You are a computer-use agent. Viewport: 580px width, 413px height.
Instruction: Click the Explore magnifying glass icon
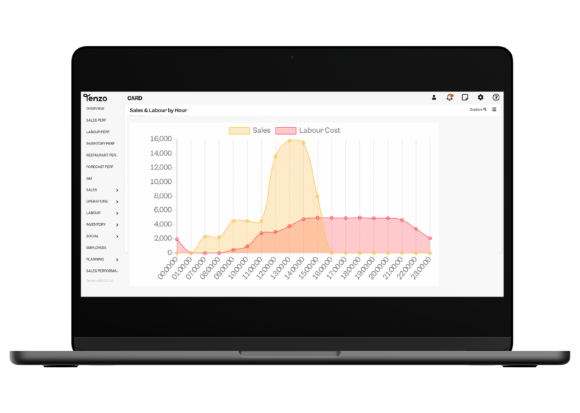tap(486, 109)
